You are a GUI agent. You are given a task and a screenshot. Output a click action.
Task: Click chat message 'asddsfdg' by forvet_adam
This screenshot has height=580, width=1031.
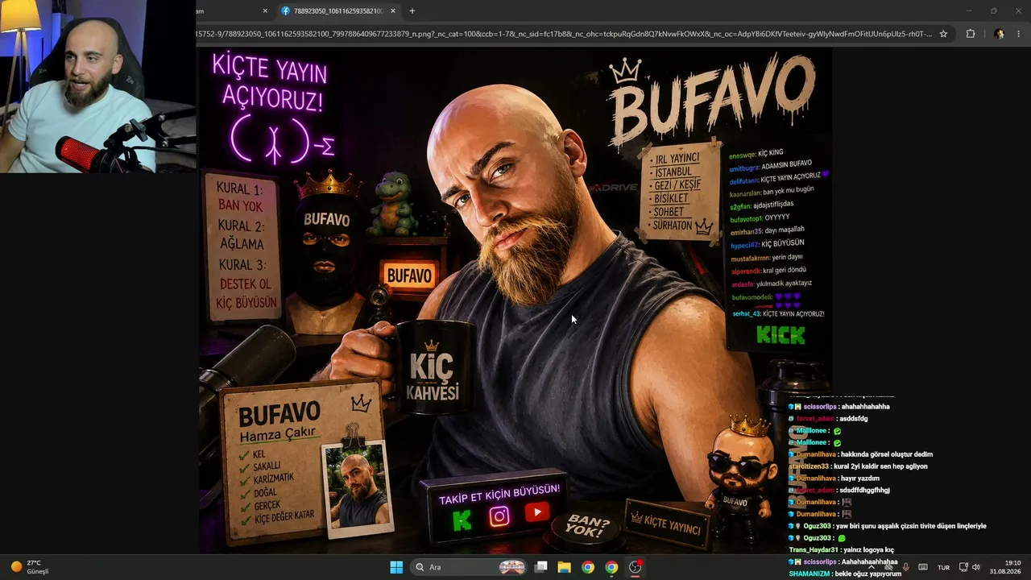point(853,419)
